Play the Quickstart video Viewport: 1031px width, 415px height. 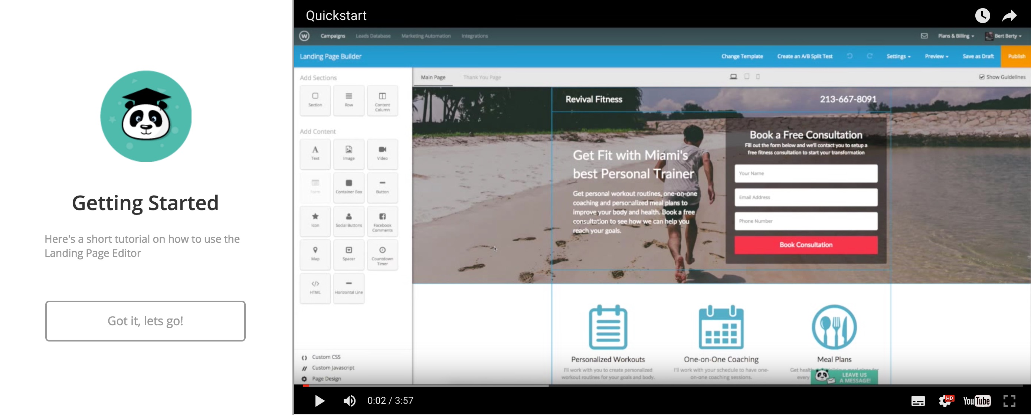pos(320,401)
